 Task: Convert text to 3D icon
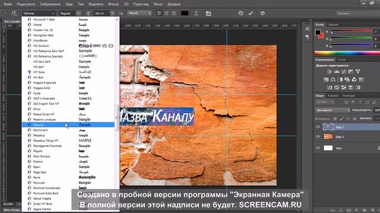262,13
